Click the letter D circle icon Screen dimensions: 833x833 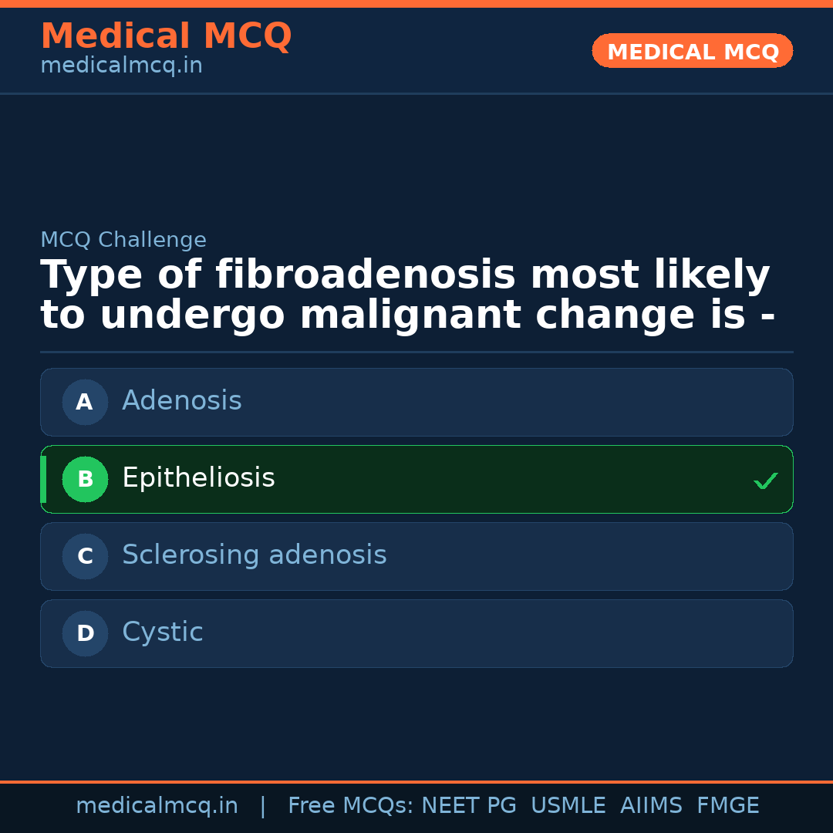point(85,633)
